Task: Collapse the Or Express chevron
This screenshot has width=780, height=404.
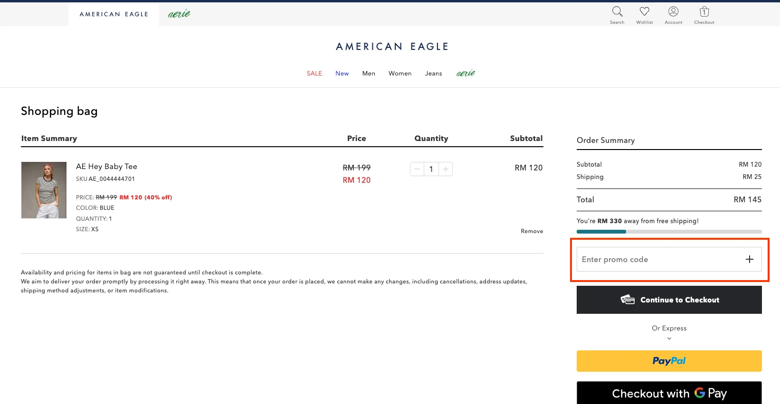Action: click(x=669, y=338)
